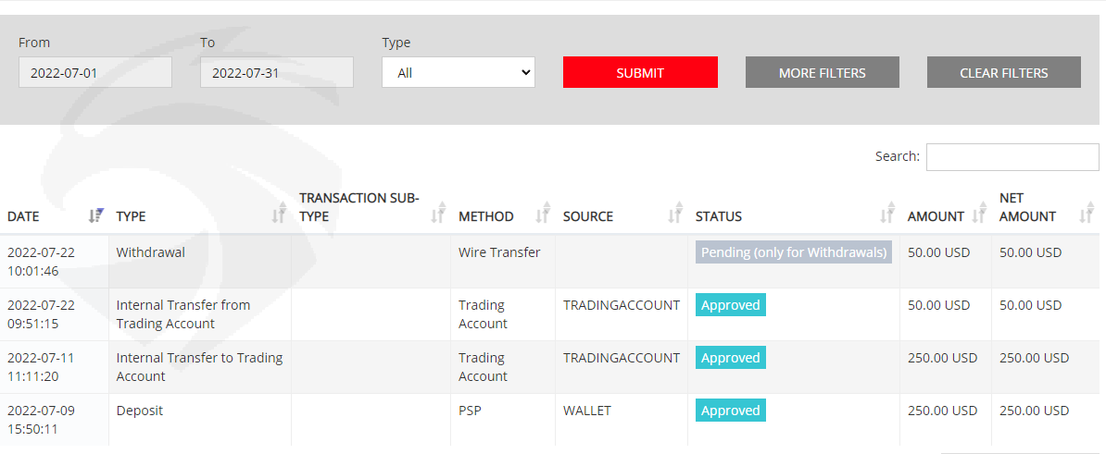Click CLEAR FILTERS button

click(1004, 72)
